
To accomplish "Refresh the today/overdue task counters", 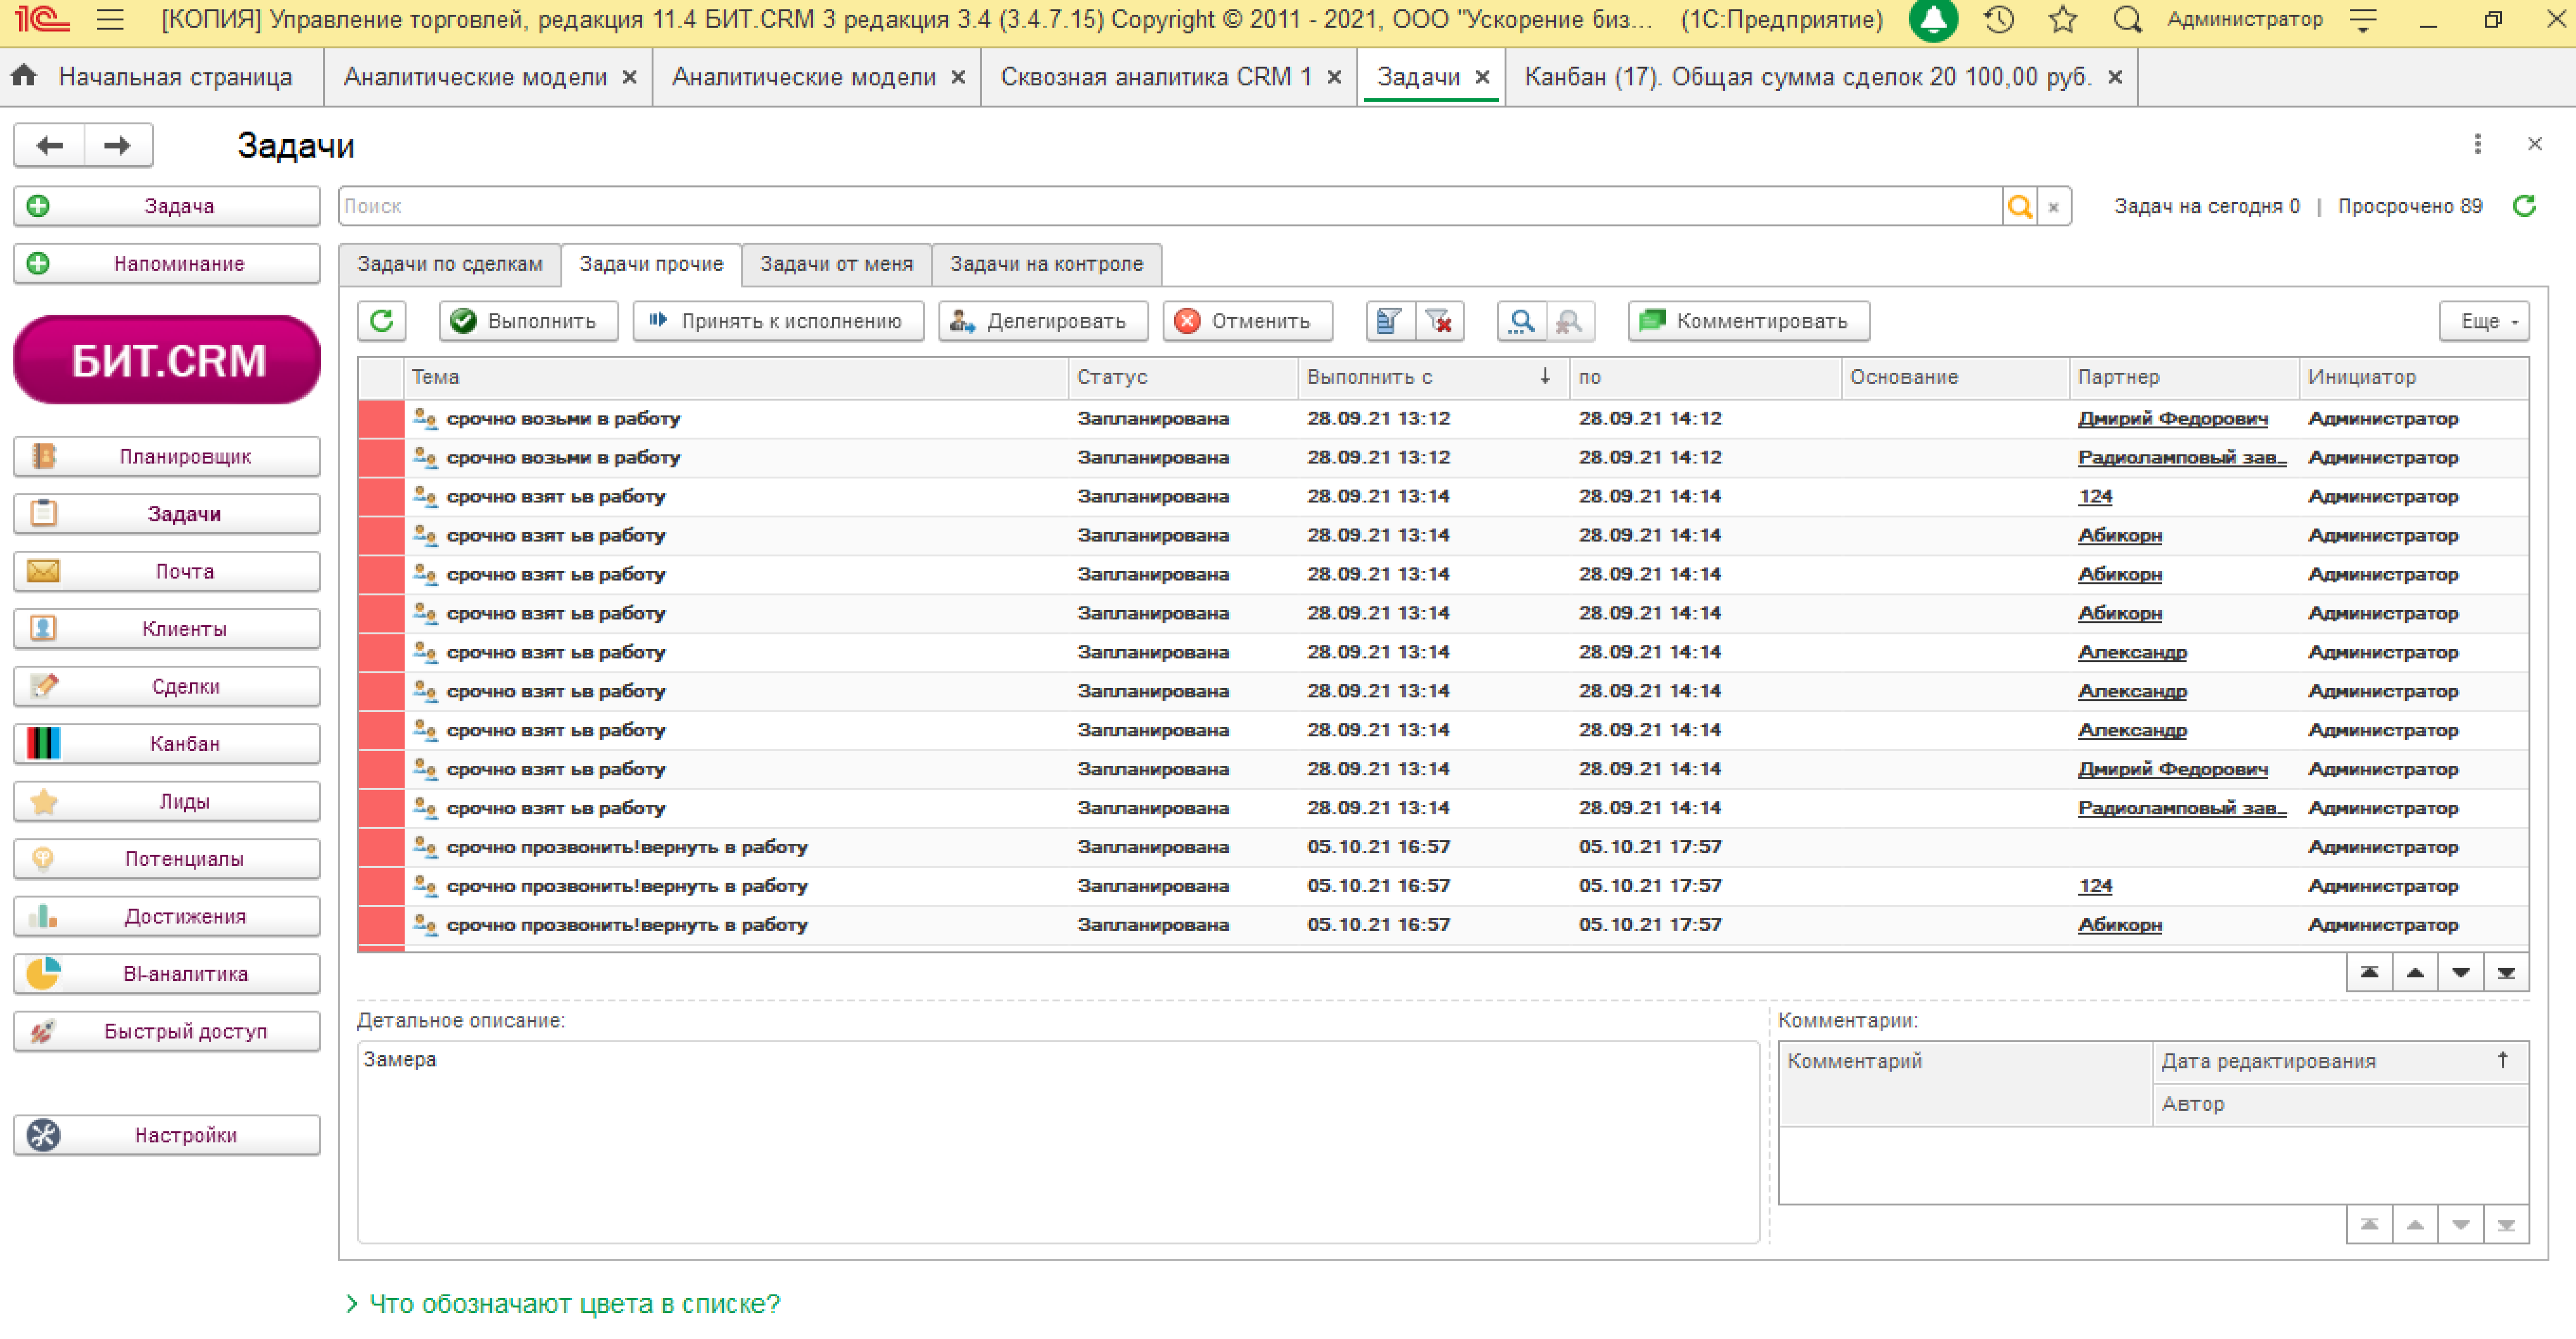I will click(2525, 206).
